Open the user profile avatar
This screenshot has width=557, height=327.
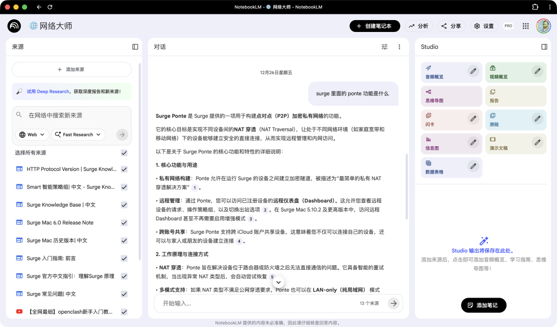[x=543, y=26]
